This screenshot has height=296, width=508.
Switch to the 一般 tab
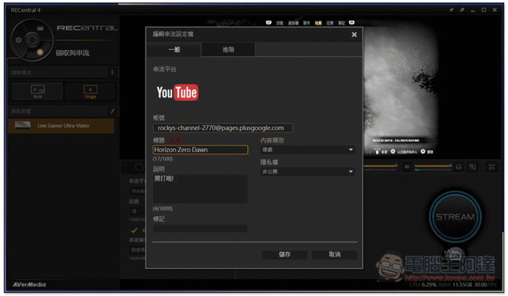click(x=174, y=49)
